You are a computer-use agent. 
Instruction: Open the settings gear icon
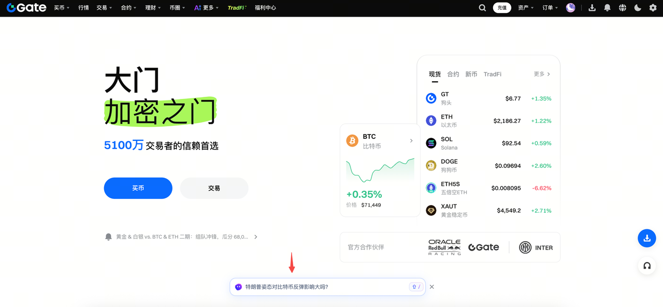coord(653,8)
